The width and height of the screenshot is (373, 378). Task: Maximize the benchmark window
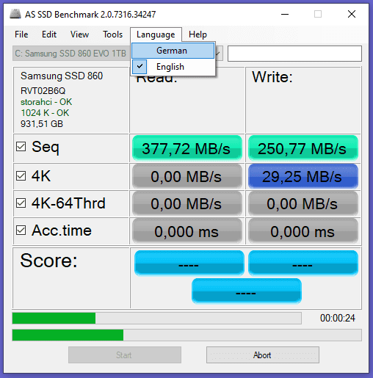tap(318, 14)
